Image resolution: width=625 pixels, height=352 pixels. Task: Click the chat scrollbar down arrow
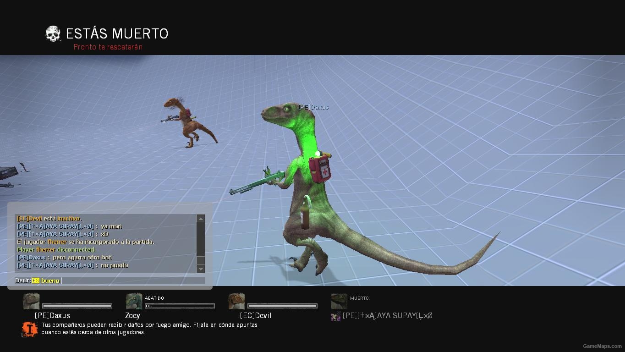click(201, 269)
